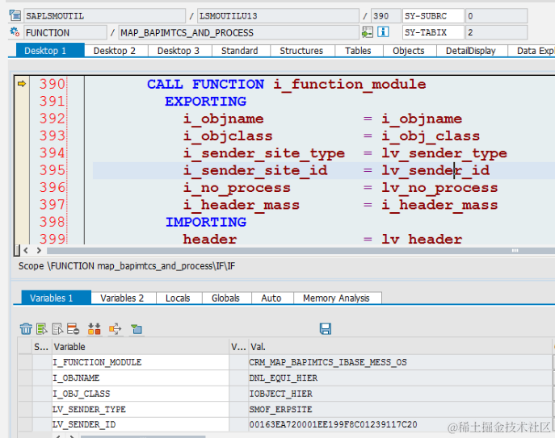Click i_function_module in the CALL FUNCTION line
The width and height of the screenshot is (555, 438).
point(350,85)
